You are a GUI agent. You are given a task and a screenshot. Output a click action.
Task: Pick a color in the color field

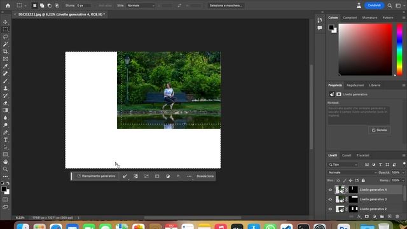(365, 50)
